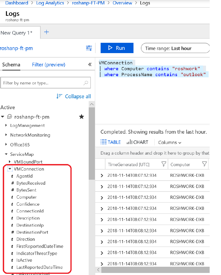The height and width of the screenshot is (275, 221).
Task: Add a new query tab with plus icon
Action: (46, 32)
